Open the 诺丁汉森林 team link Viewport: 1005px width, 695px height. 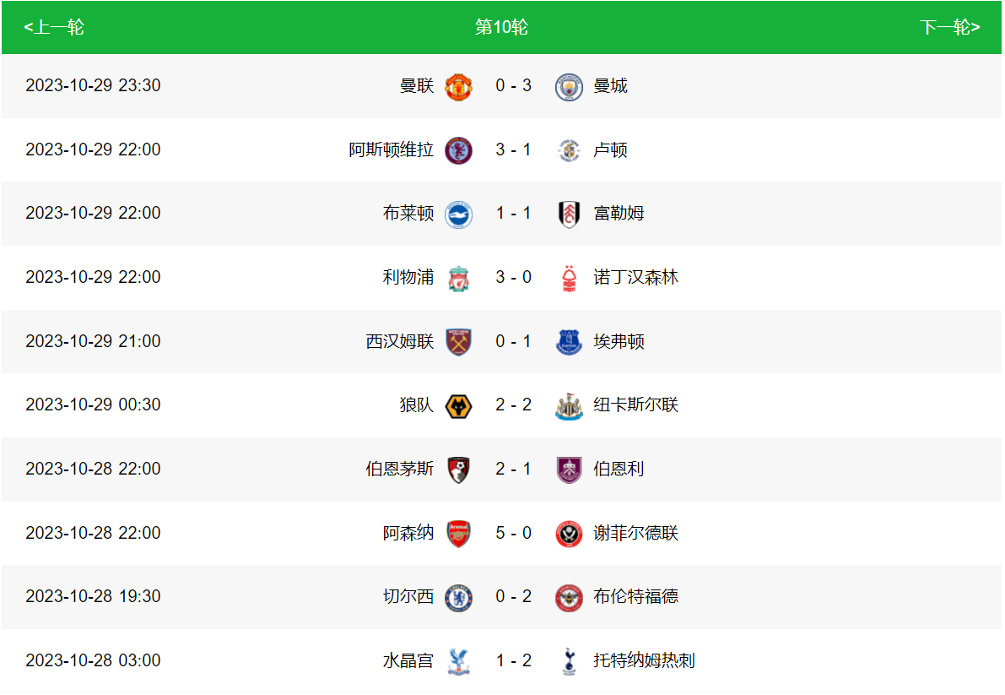[x=635, y=278]
